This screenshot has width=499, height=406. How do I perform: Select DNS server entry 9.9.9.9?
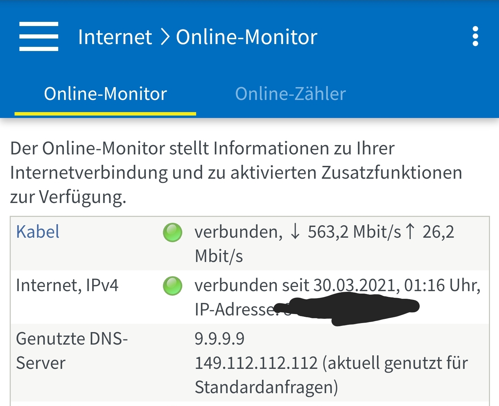tap(220, 339)
